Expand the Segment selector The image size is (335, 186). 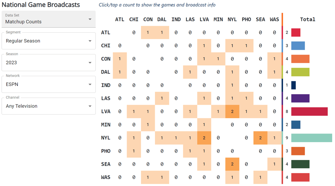pyautogui.click(x=49, y=41)
